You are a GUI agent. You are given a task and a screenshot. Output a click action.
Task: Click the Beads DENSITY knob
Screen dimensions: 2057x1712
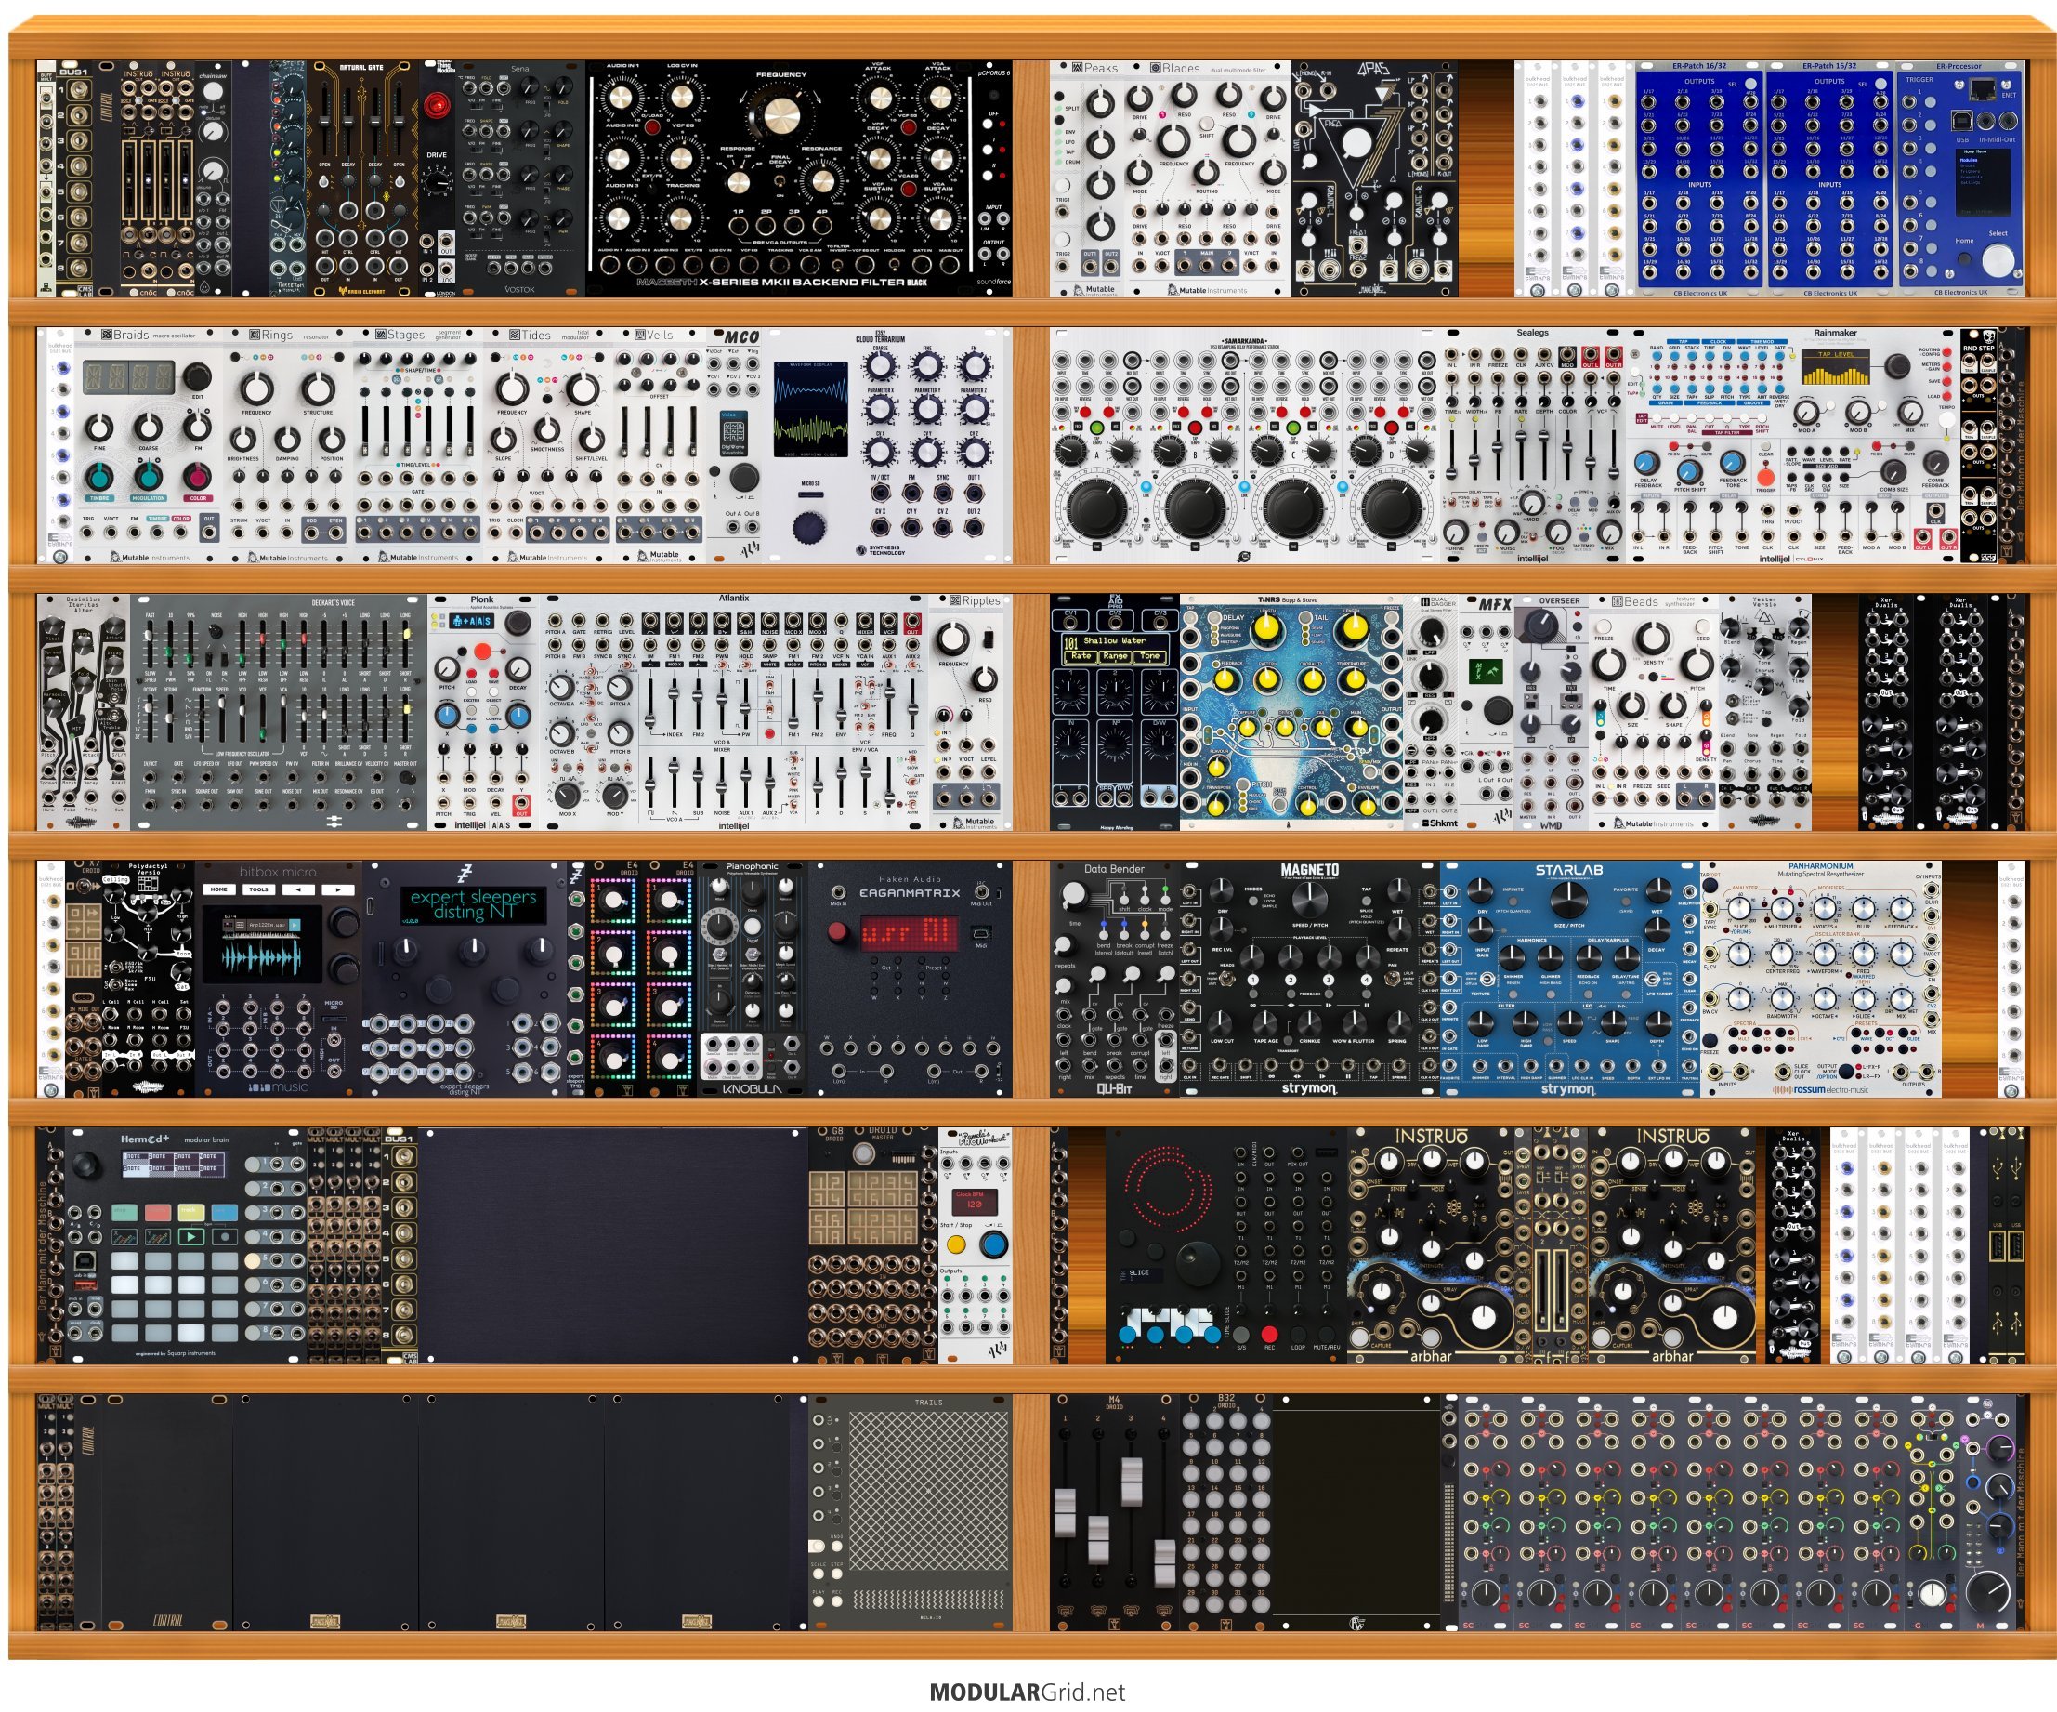[x=1652, y=638]
